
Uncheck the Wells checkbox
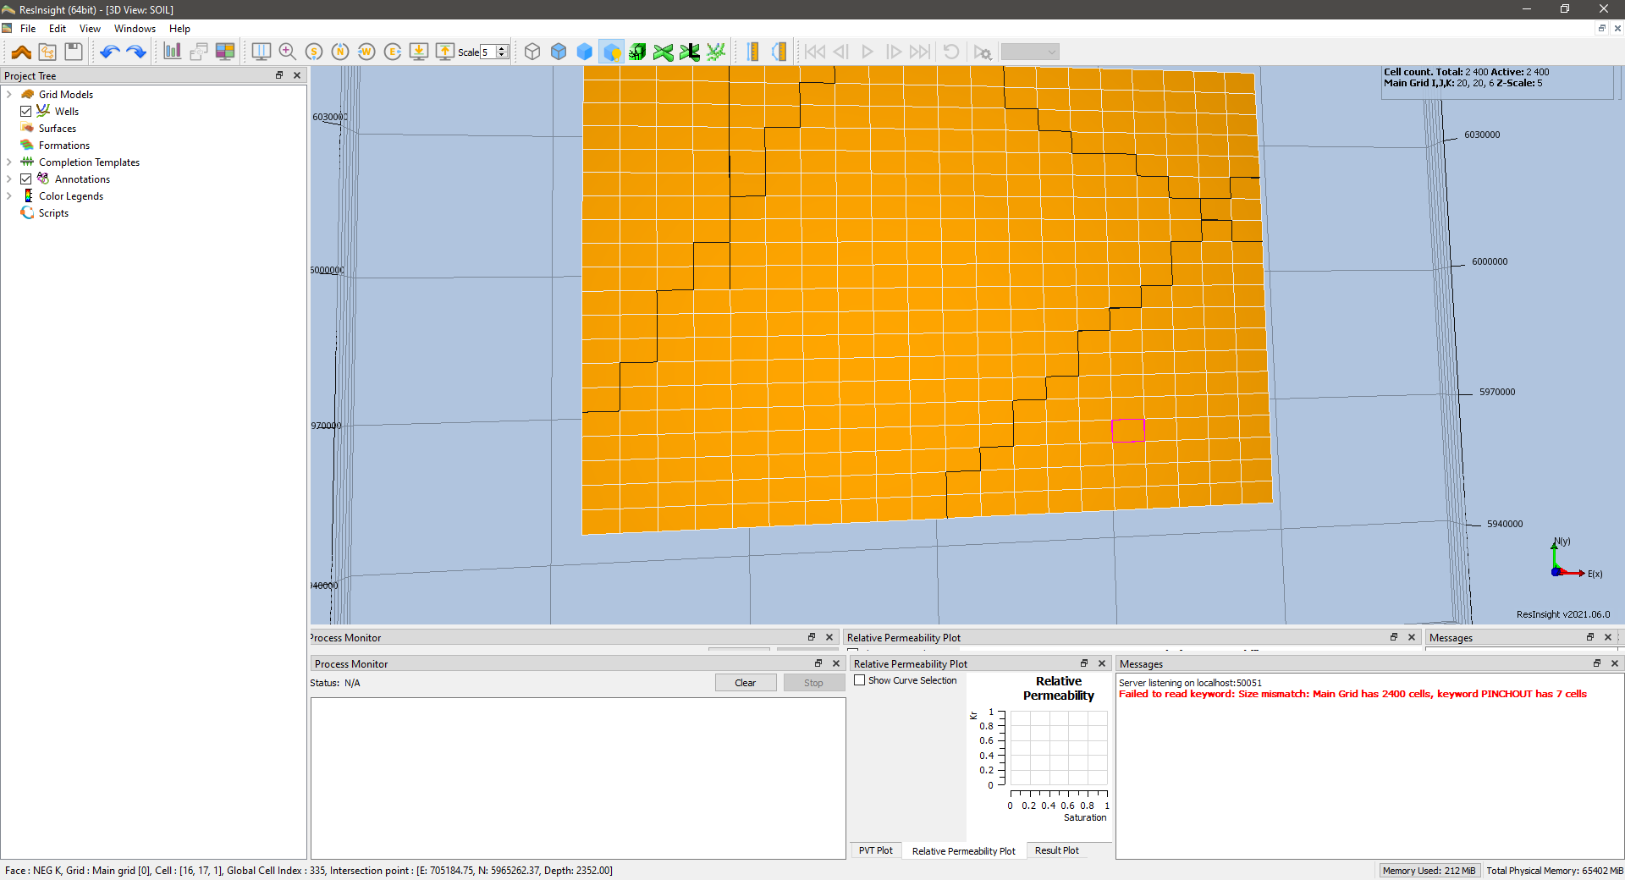(x=26, y=112)
